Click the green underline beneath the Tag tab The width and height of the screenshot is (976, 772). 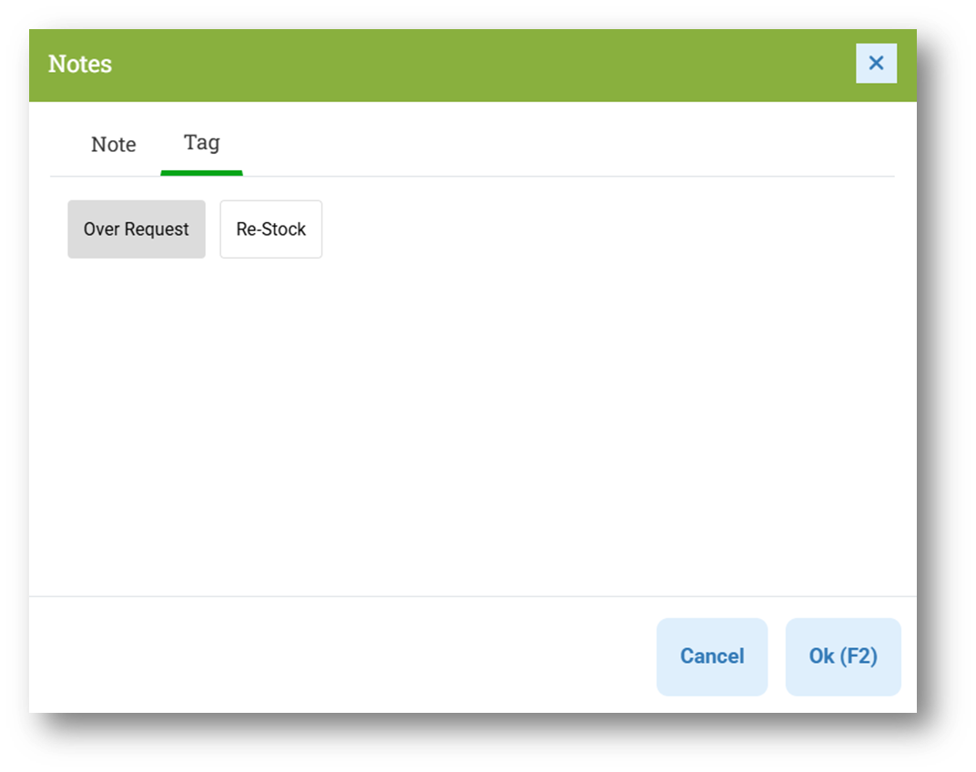click(202, 173)
